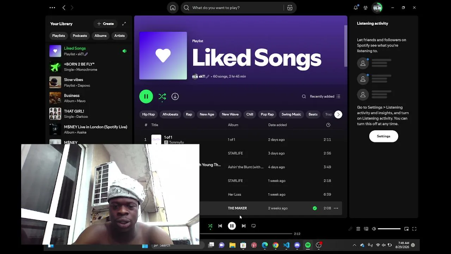This screenshot has height=254, width=451.
Task: Toggle repeat in the player bar
Action: (253, 226)
